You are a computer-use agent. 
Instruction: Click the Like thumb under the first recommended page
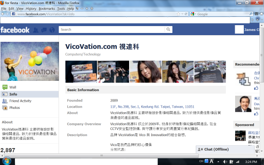click(256, 88)
